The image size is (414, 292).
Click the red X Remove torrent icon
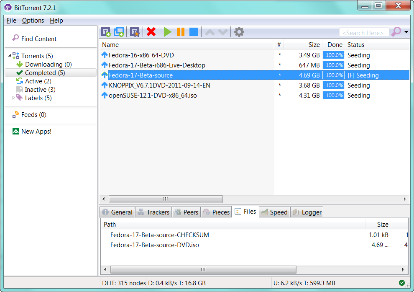(x=151, y=32)
